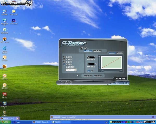Close the P-Tuner window
Viewport: 156px width, 124px height.
(127, 83)
